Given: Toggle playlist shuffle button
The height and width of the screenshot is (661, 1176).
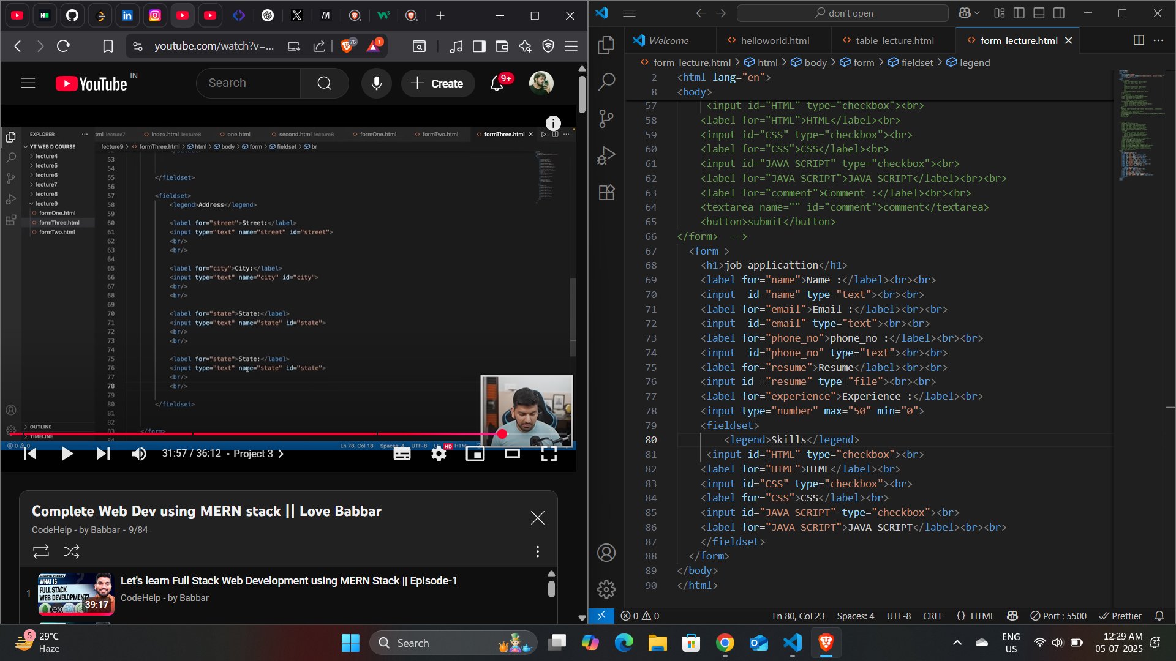Looking at the screenshot, I should tap(72, 551).
